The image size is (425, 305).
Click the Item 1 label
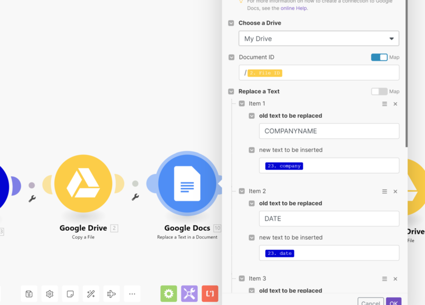pos(257,103)
